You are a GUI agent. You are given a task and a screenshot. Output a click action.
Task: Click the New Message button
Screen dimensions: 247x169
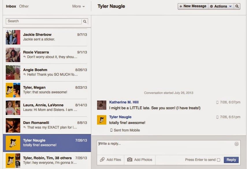(x=193, y=6)
